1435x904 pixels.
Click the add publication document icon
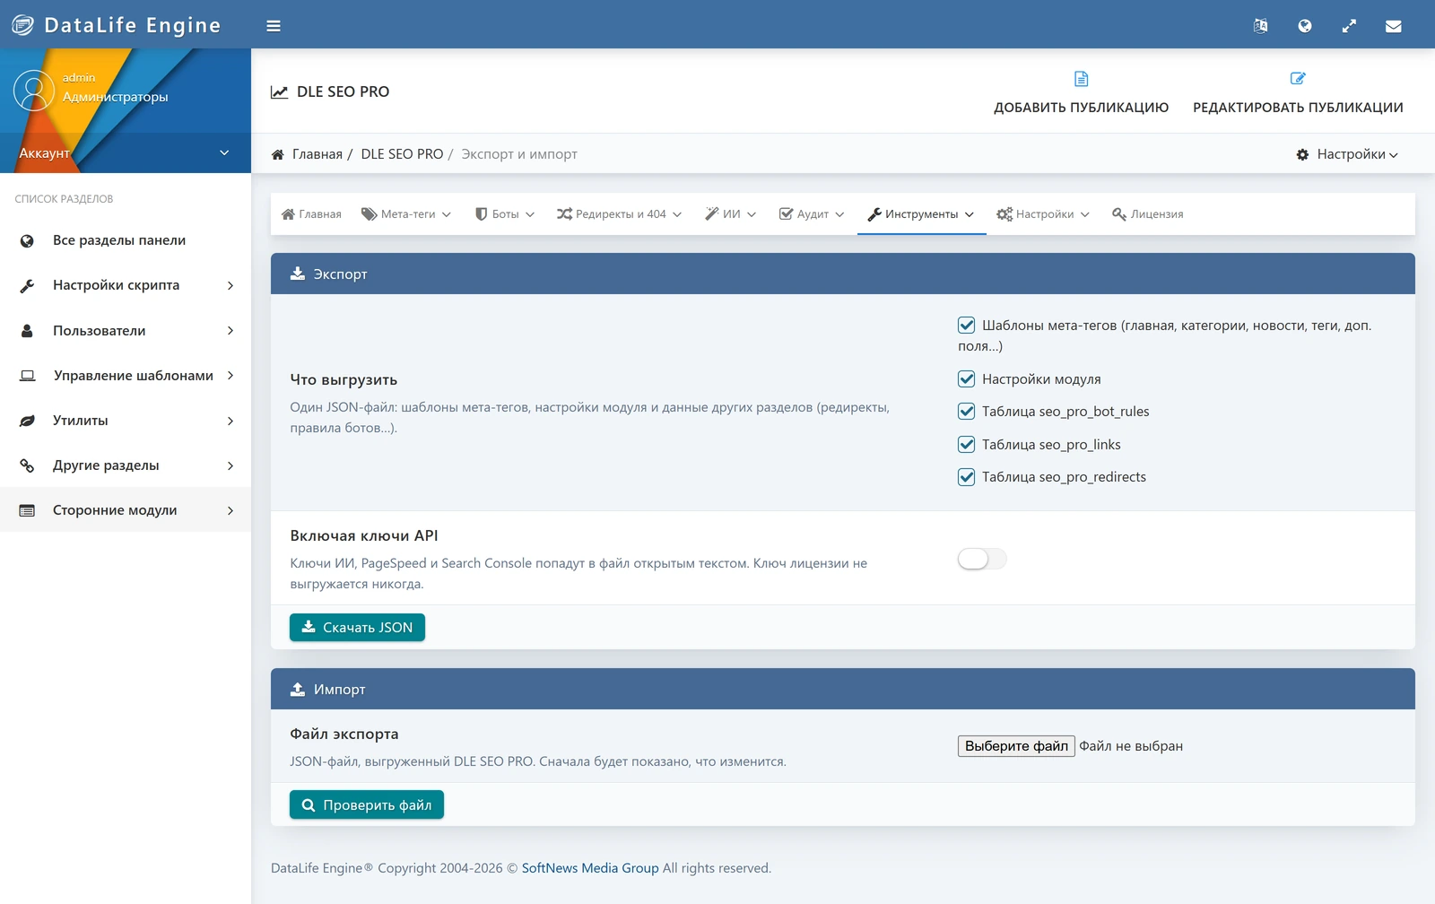coord(1081,79)
